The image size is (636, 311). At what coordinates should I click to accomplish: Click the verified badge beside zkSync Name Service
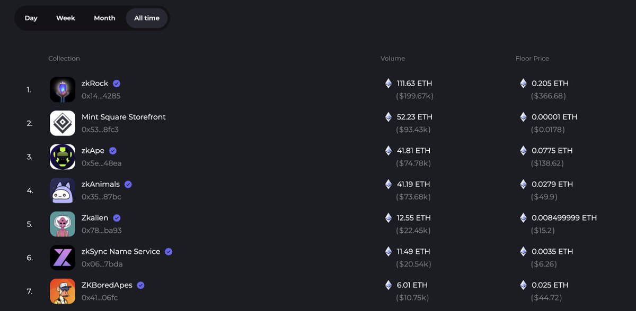tap(169, 252)
